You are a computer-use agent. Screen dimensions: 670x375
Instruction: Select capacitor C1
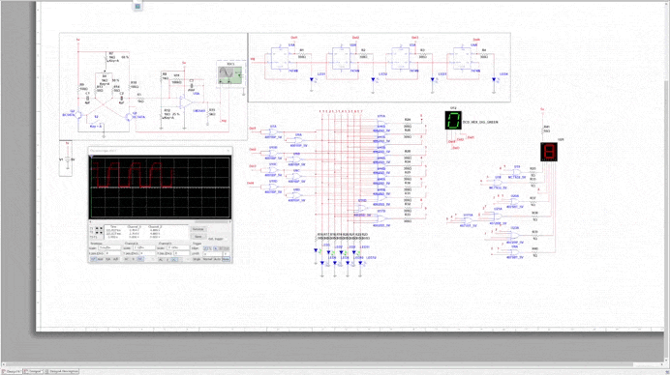pos(87,99)
